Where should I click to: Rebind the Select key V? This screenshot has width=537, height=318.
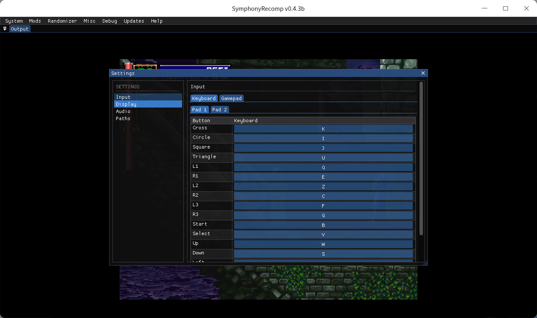[x=323, y=235]
